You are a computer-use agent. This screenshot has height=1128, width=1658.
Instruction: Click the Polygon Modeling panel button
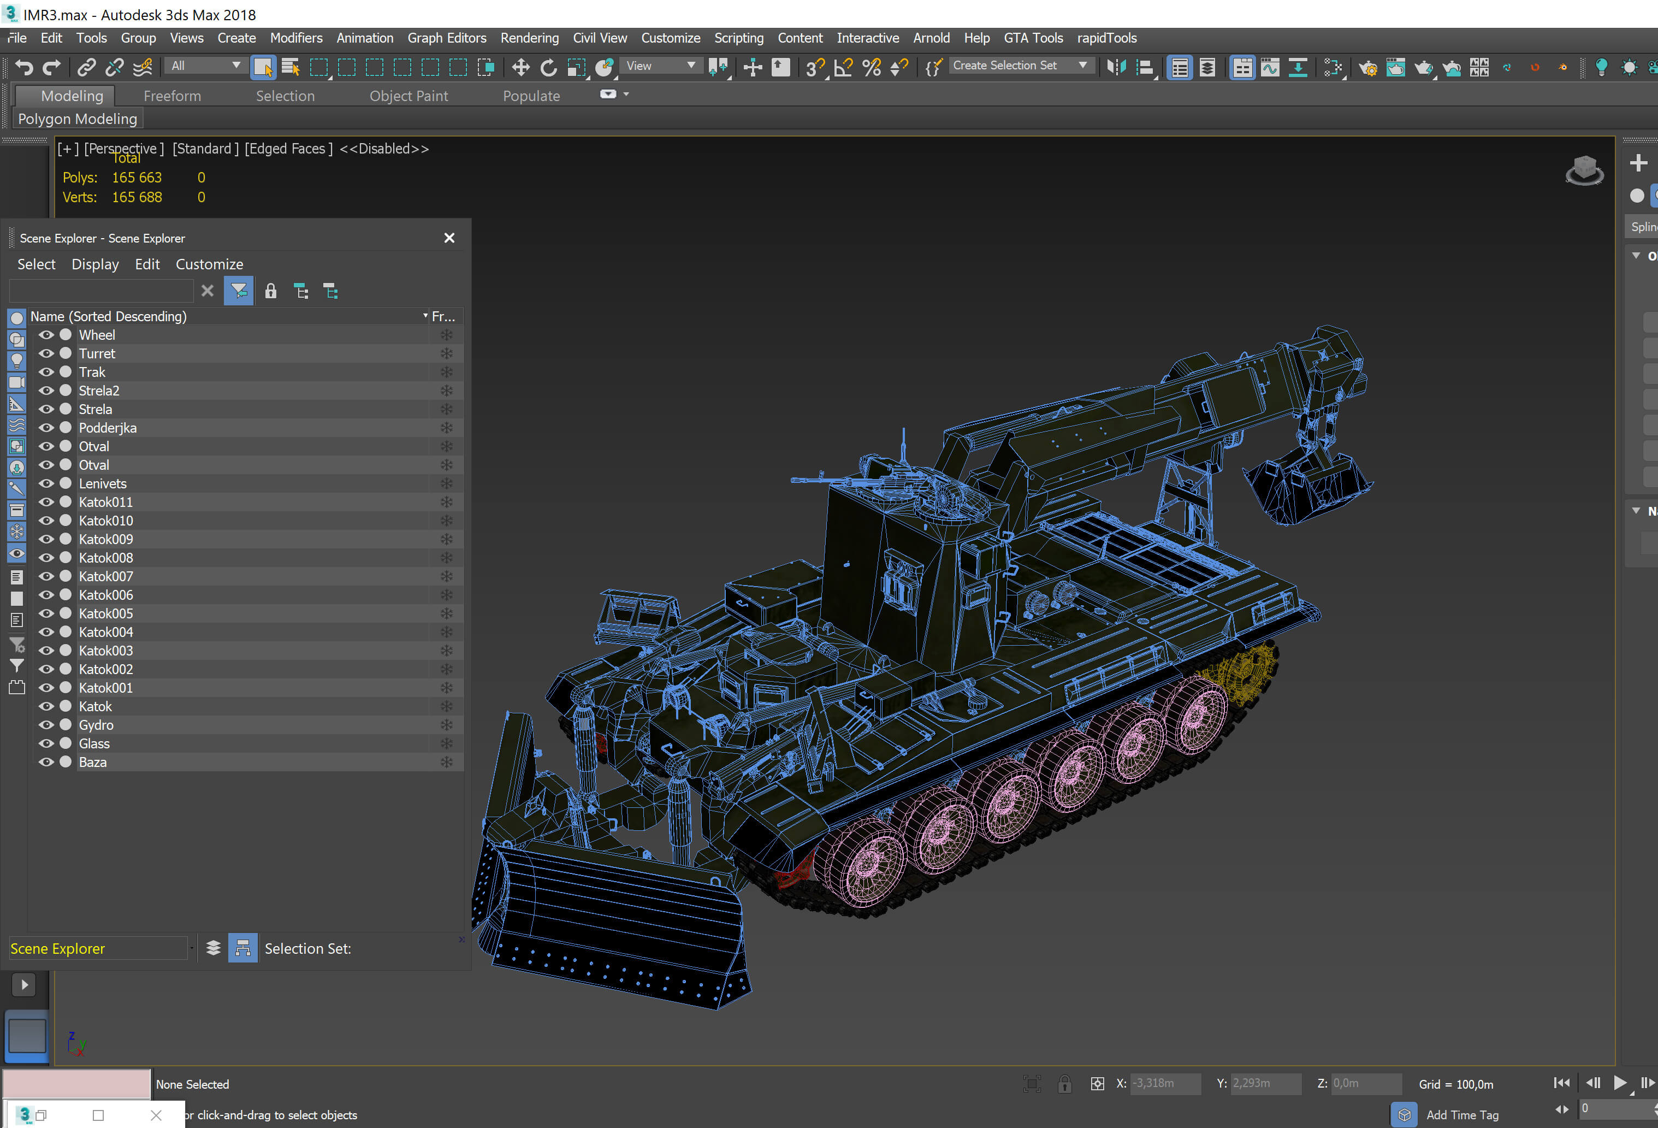coord(77,119)
